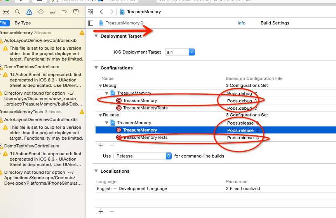Add a localization with the plus button
Image resolution: width=336 pixels, height=218 pixels.
[101, 212]
